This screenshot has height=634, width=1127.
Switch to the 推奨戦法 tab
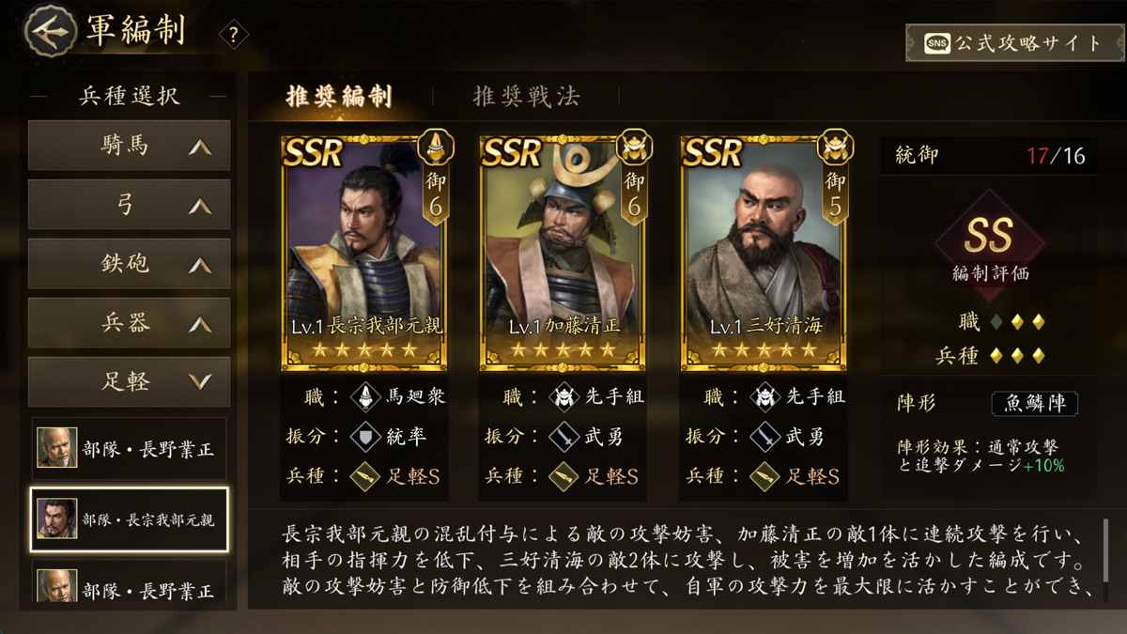point(526,96)
